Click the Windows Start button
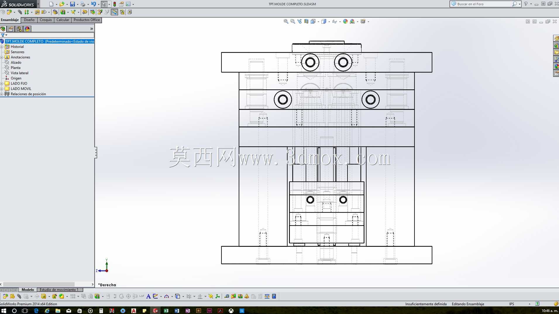 tap(4, 311)
